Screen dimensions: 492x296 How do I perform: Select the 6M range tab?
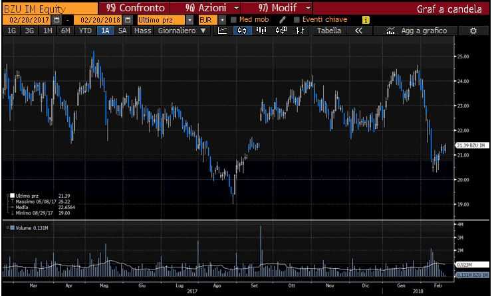(66, 31)
